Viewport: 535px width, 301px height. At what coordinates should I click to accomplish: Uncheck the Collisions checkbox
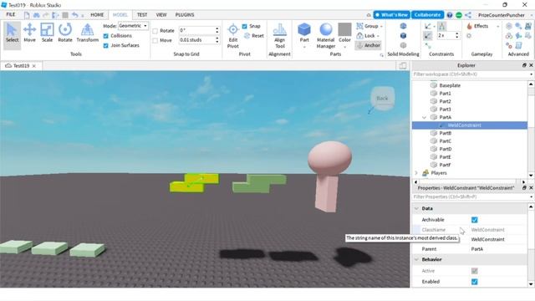pyautogui.click(x=106, y=36)
